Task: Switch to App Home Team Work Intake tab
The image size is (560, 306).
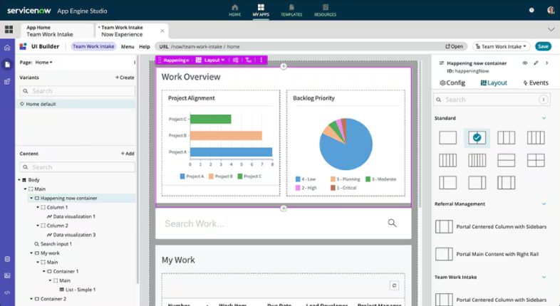Action: 57,31
